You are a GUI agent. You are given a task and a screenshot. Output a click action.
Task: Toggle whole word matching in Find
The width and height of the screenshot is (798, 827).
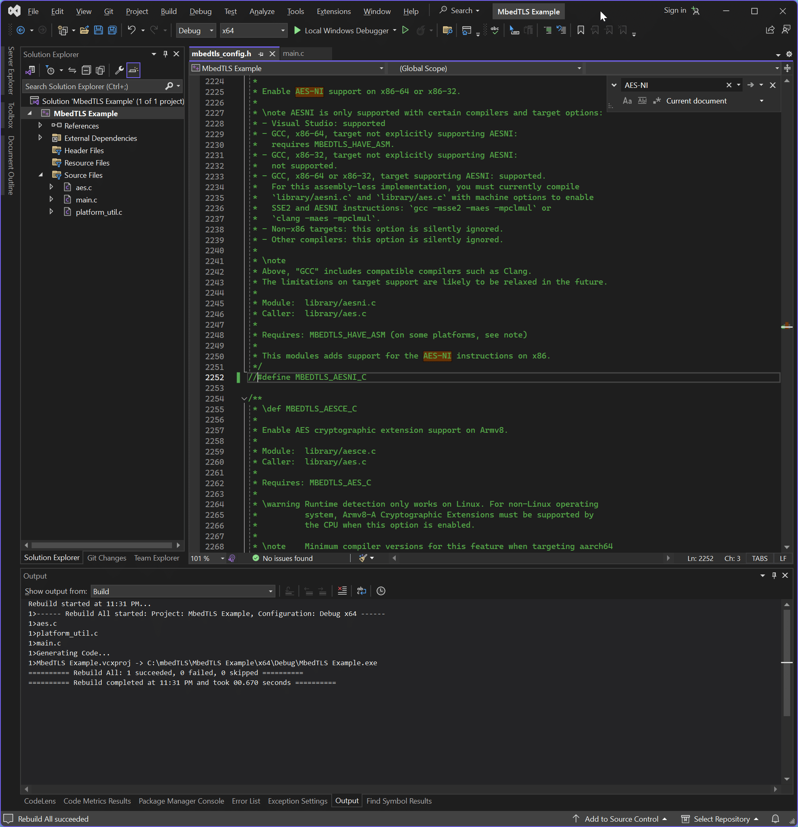(642, 101)
